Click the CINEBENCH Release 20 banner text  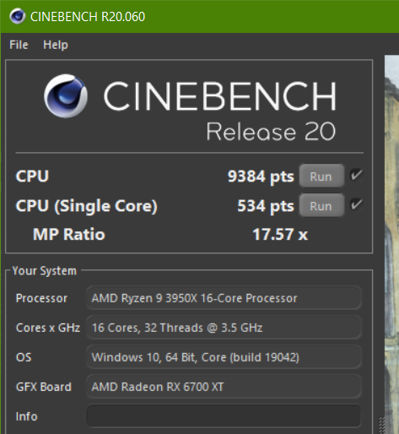pos(220,111)
